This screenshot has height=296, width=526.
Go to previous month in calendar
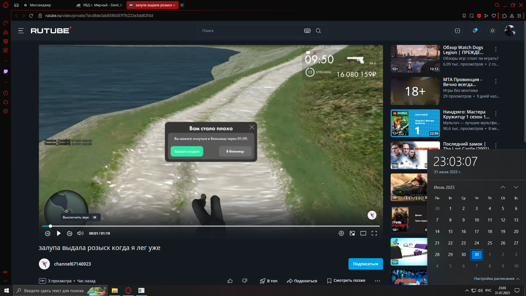(503, 187)
